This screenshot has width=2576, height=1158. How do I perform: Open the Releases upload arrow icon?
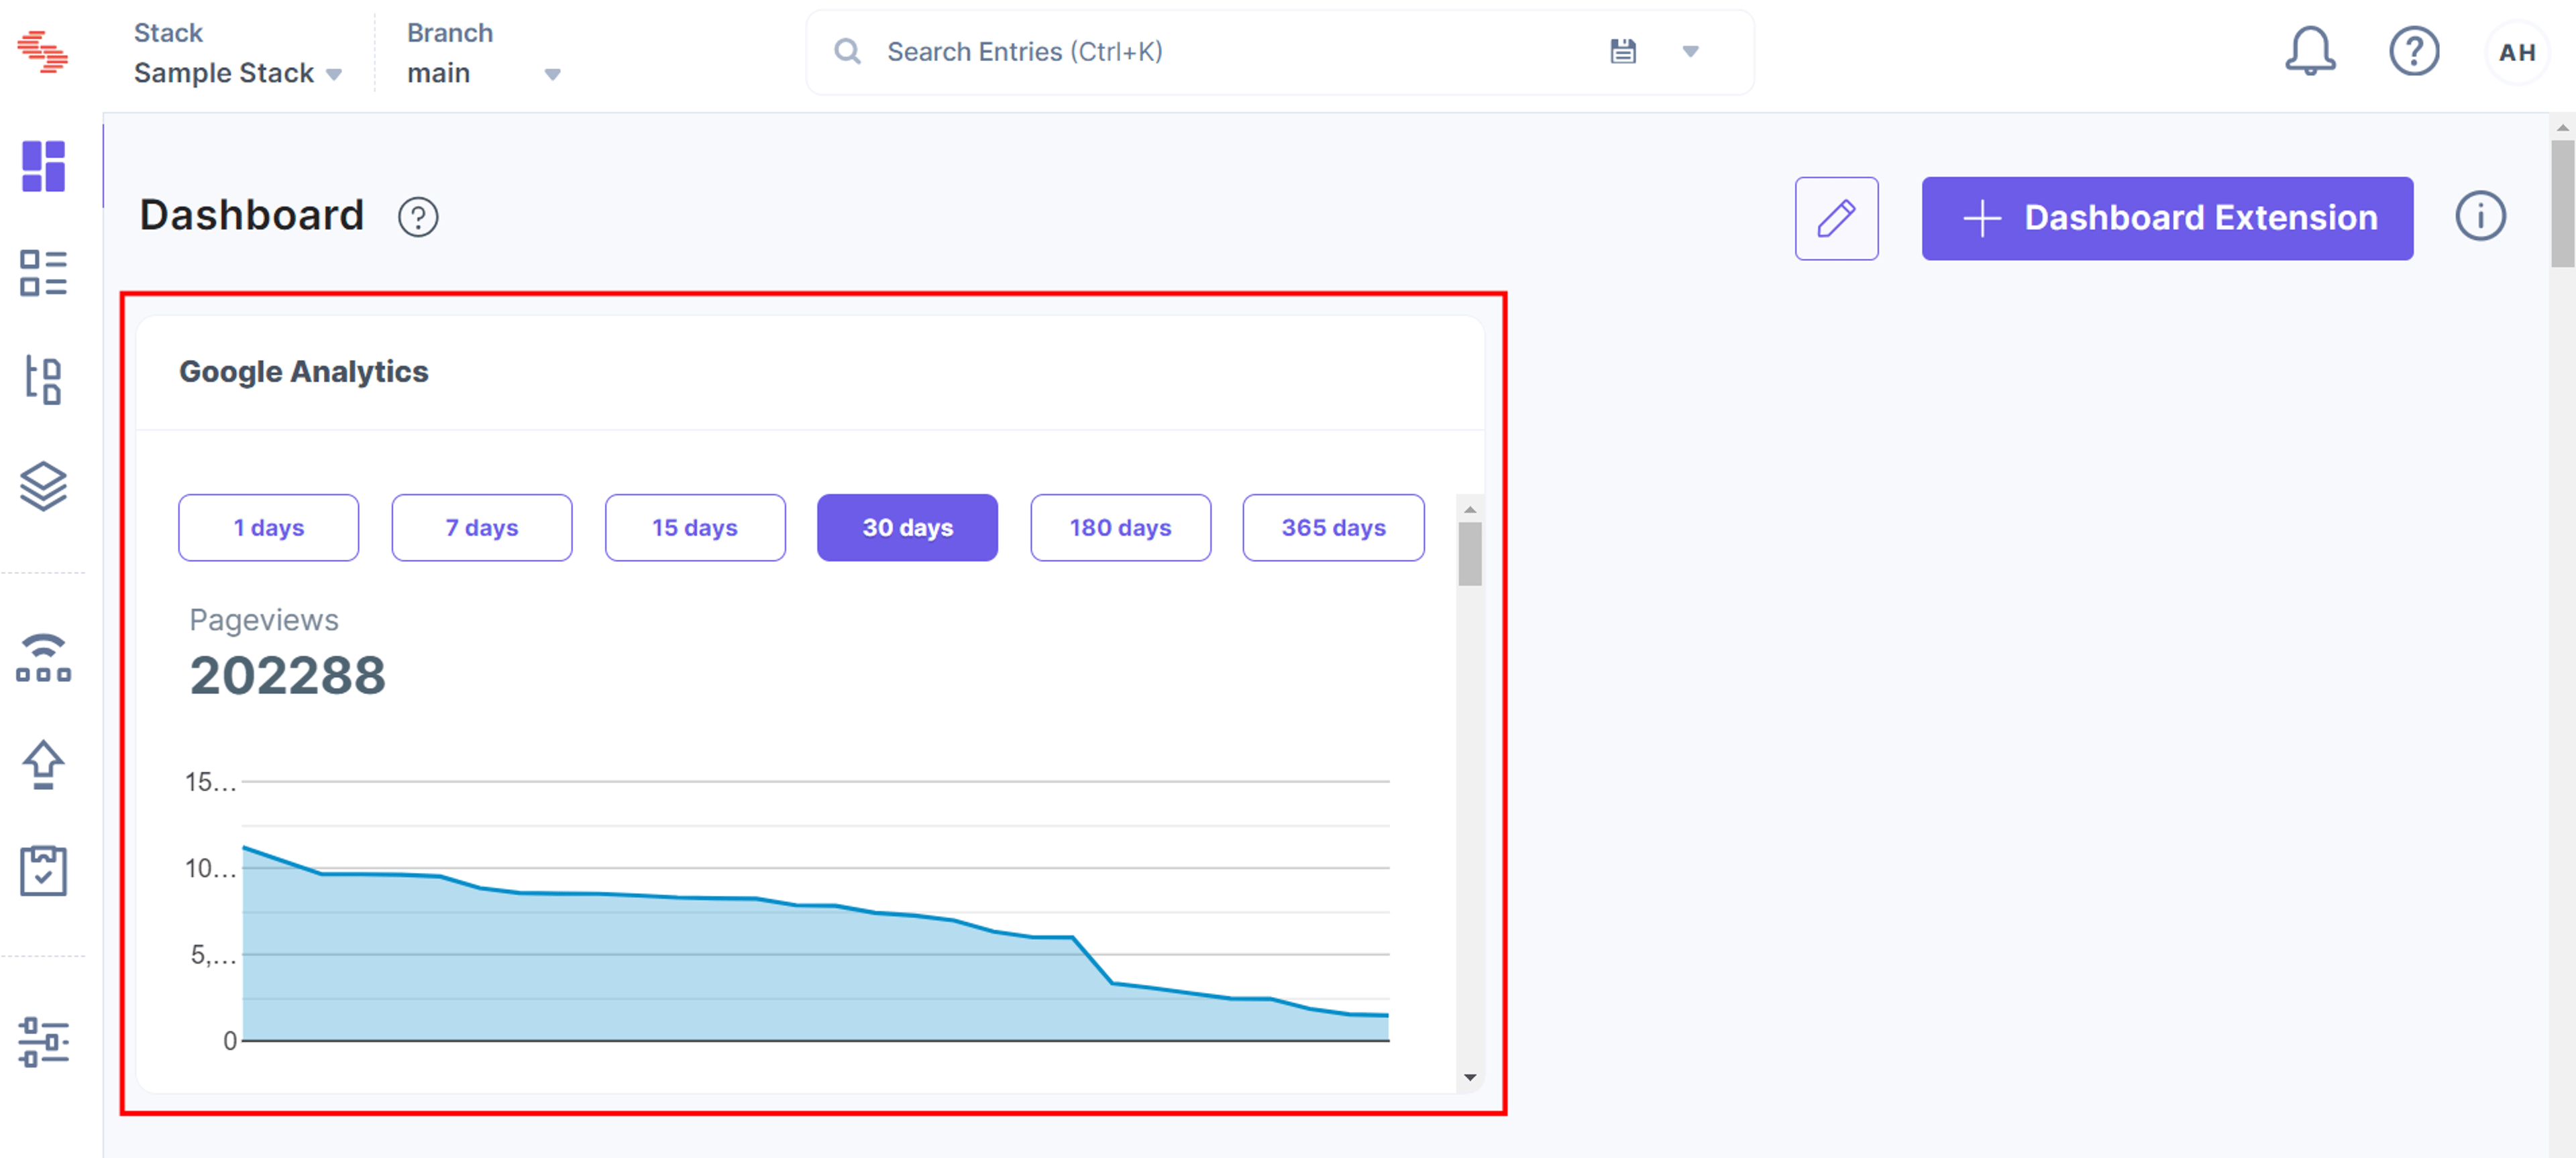43,764
